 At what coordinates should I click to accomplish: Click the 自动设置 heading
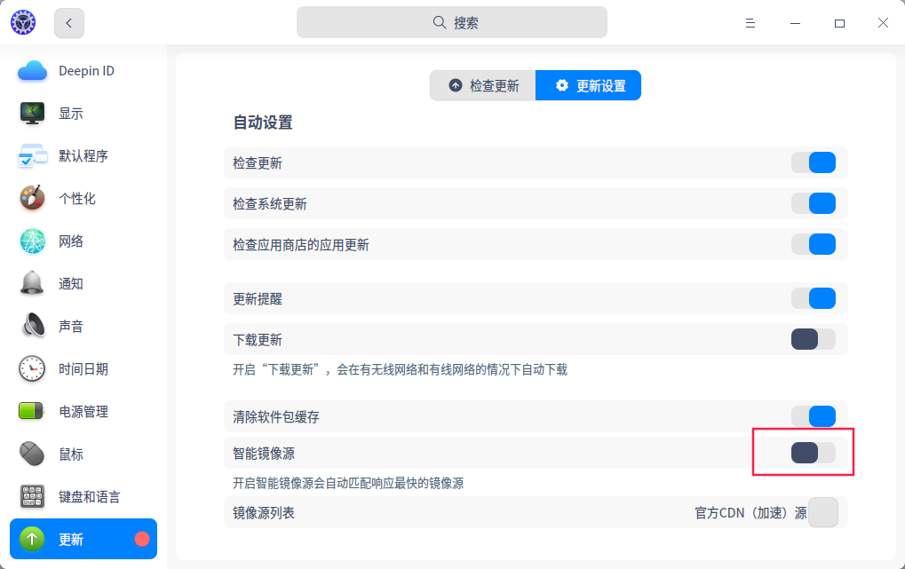pos(263,122)
